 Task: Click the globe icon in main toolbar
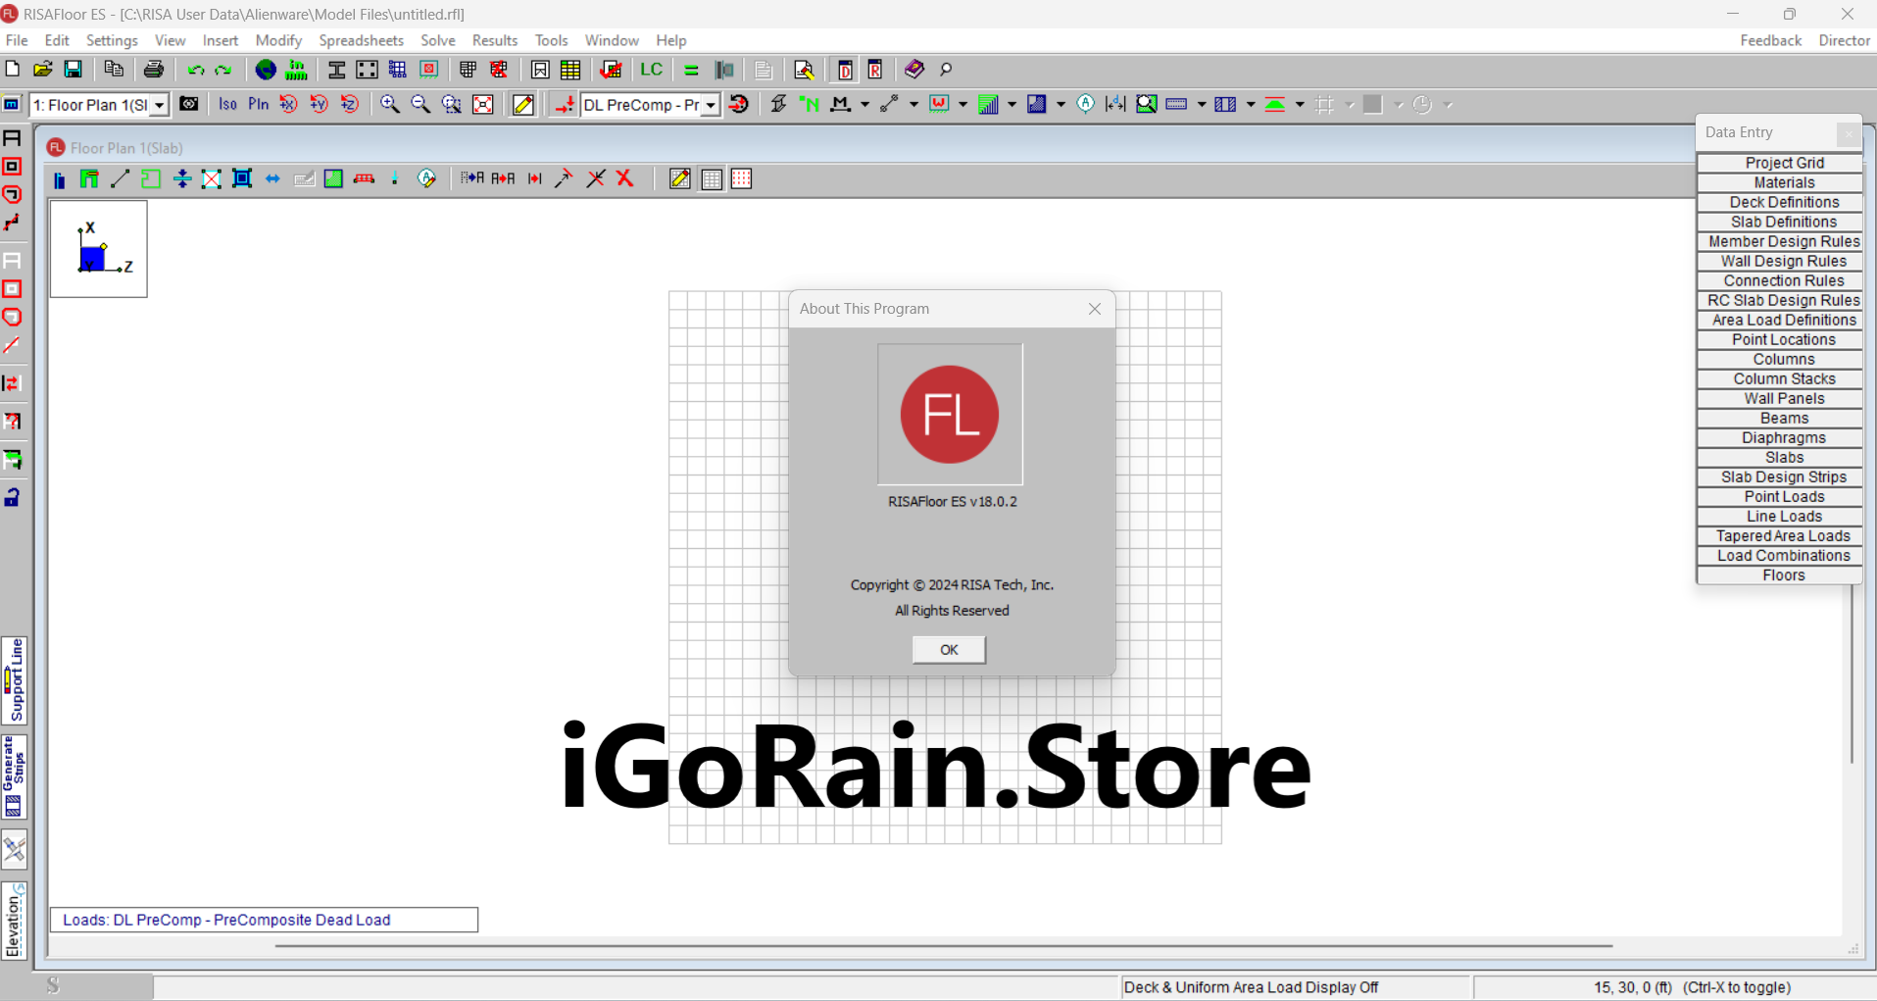pyautogui.click(x=266, y=70)
